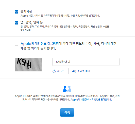Check the privacy policy consent checkbox
Screen dimensions: 135x124
click(x=16, y=44)
